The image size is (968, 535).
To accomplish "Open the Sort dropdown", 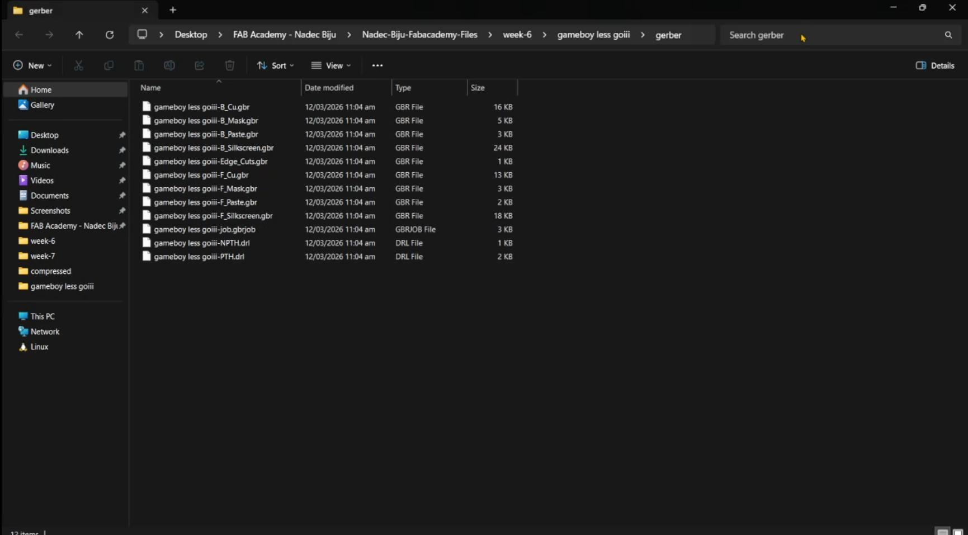I will [275, 65].
